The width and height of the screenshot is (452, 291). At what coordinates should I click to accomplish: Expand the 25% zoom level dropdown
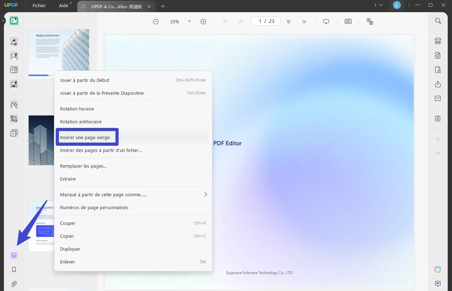click(190, 21)
